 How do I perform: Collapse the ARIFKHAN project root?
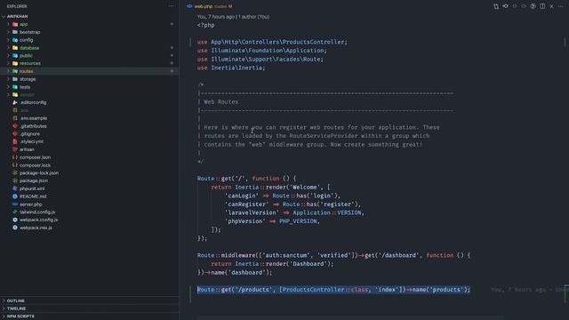tap(4, 16)
